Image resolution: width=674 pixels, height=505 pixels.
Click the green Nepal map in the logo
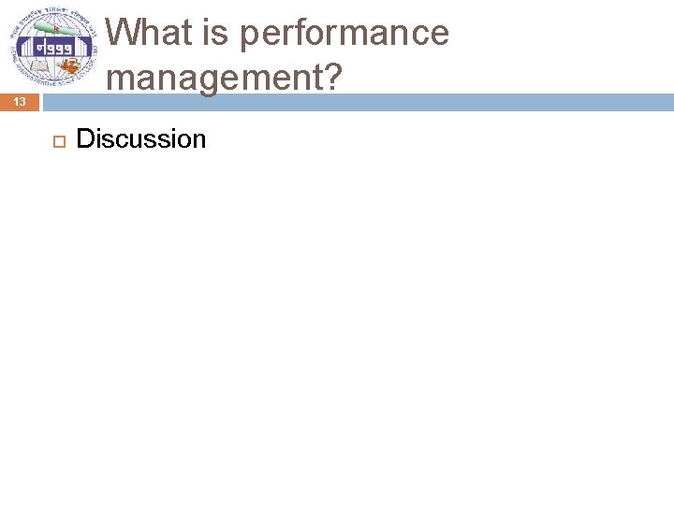57,28
